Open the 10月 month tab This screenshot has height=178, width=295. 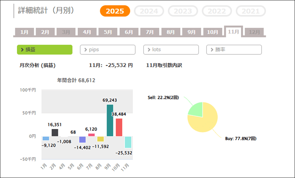click(213, 32)
